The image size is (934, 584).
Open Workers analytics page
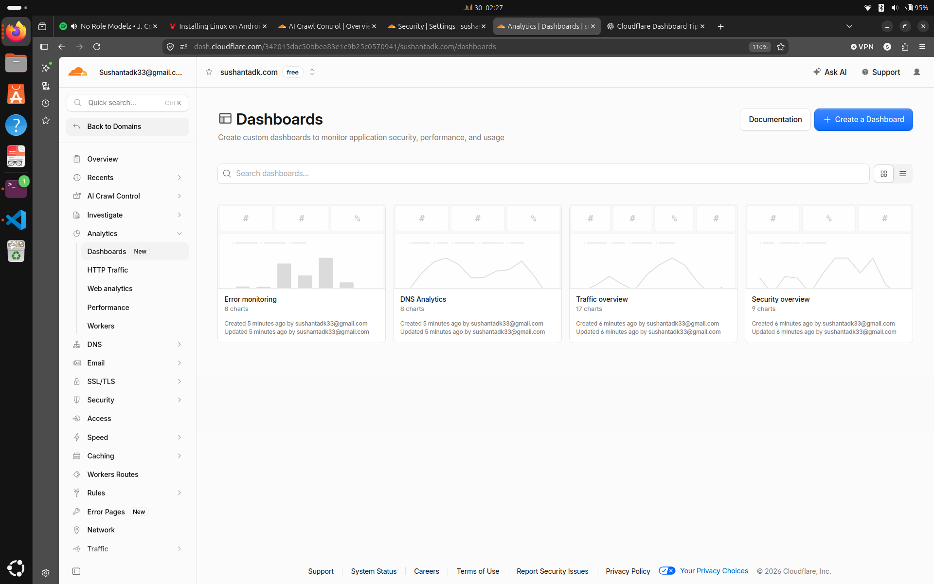tap(135, 326)
